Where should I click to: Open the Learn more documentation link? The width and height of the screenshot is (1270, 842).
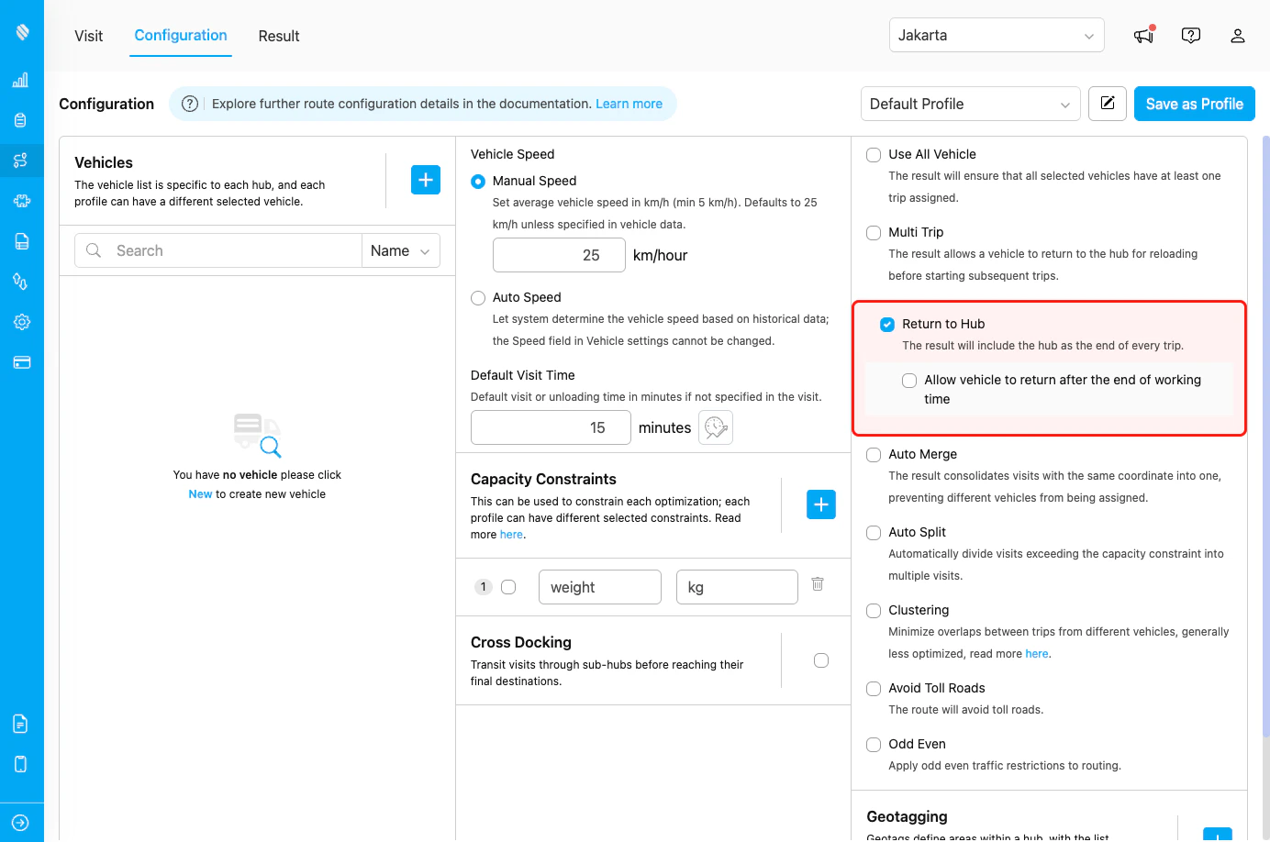(629, 104)
